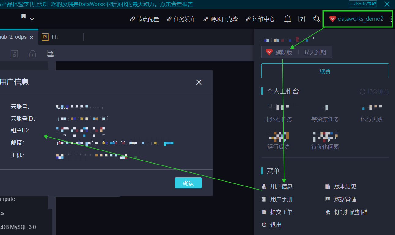The height and width of the screenshot is (235, 395).
Task: Click the table icon beside 数据管理
Action: coord(328,199)
